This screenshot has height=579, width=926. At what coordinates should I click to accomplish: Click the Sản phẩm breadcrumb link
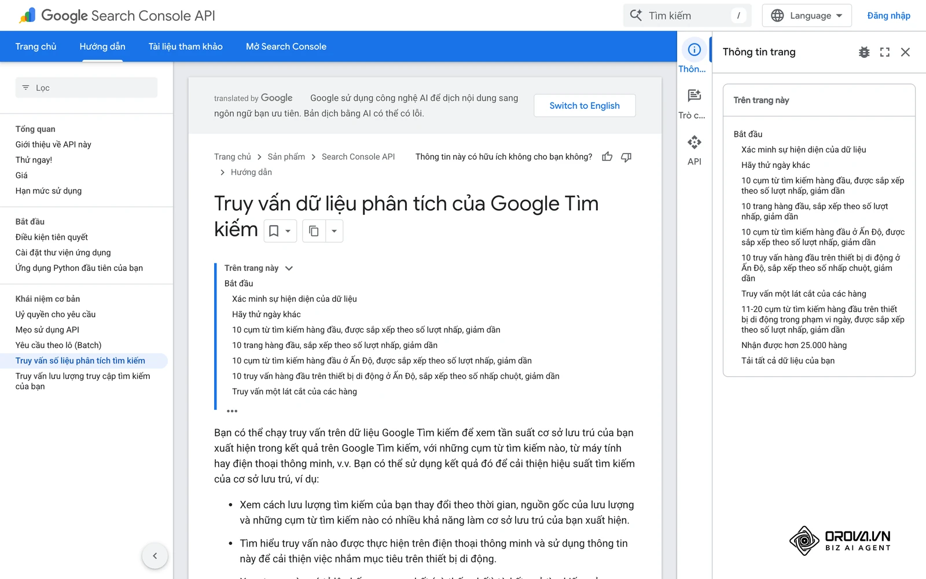pyautogui.click(x=286, y=157)
